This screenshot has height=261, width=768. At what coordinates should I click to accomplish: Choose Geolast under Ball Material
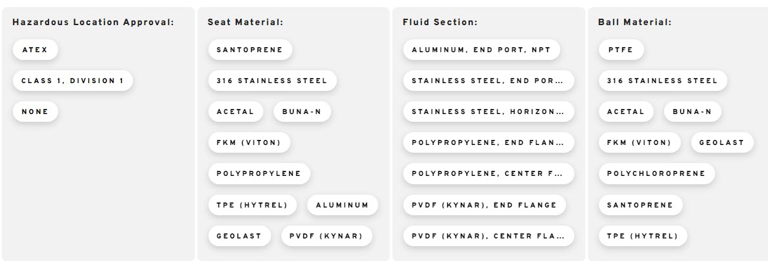tap(722, 142)
